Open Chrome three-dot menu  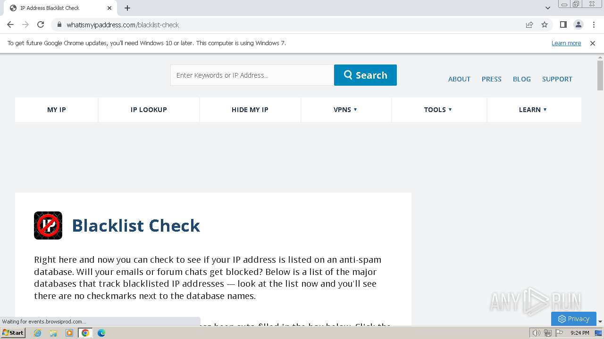pos(593,24)
